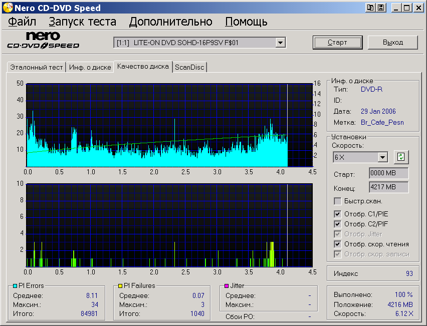Image resolution: width=427 pixels, height=326 pixels.
Task: Click the copy-to-clipboard icon in the title bar
Action: 370,8
